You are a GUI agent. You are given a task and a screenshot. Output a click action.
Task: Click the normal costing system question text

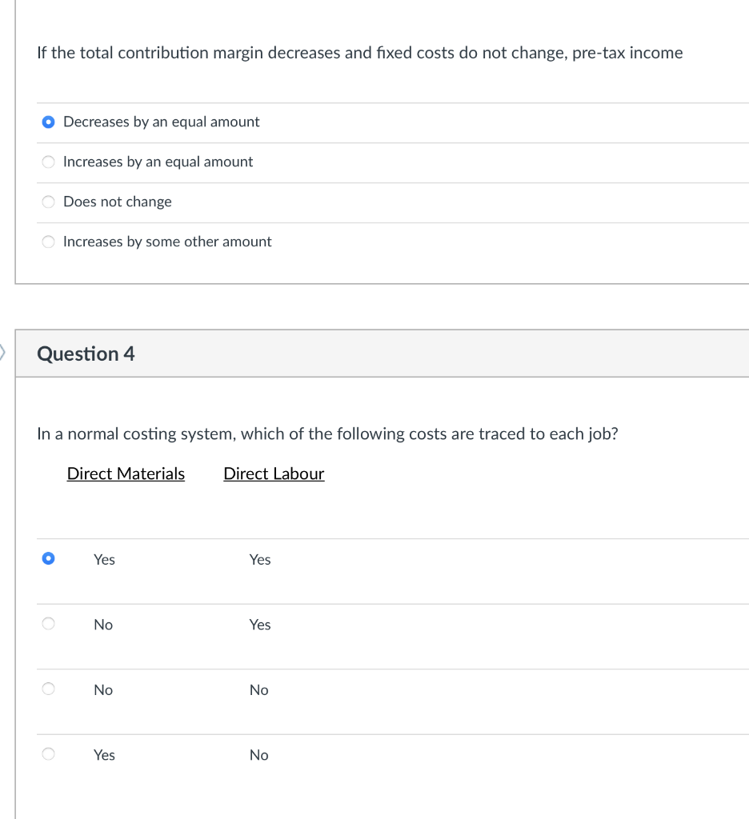[x=327, y=433]
